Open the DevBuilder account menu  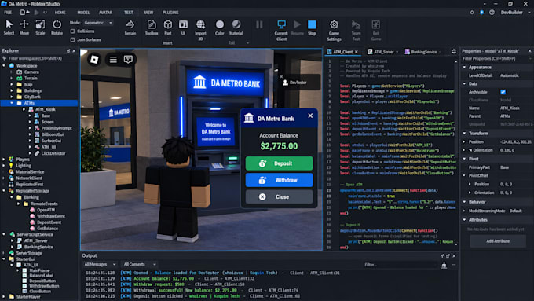coord(515,13)
